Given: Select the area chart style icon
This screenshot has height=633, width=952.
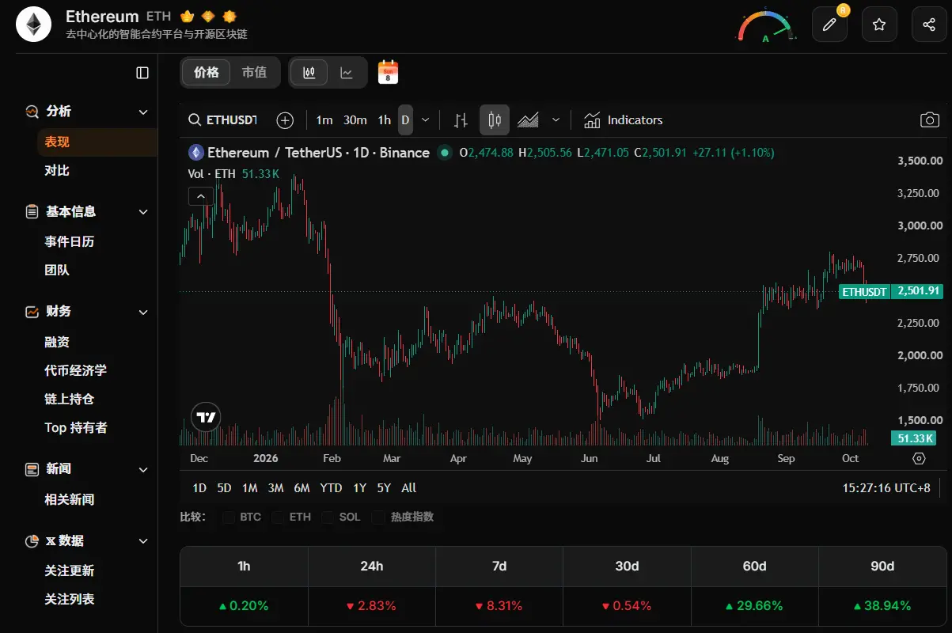Looking at the screenshot, I should click(x=528, y=120).
